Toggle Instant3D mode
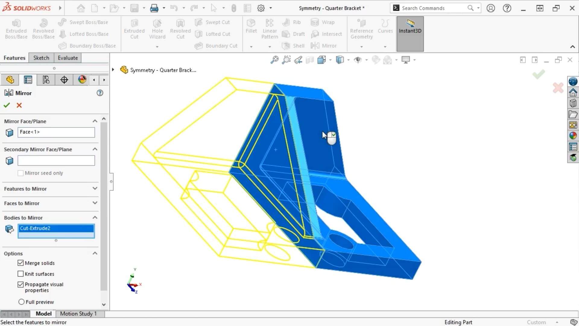The height and width of the screenshot is (326, 579). point(410,29)
